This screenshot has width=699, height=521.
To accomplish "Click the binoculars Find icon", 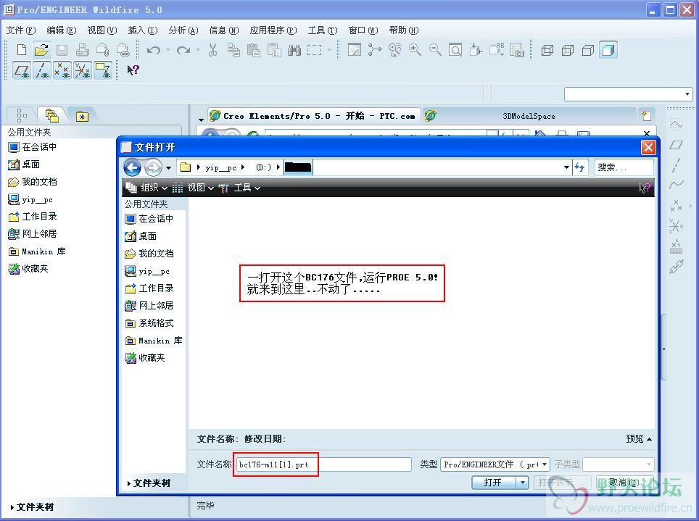I will point(294,50).
